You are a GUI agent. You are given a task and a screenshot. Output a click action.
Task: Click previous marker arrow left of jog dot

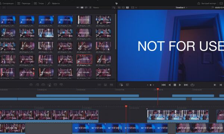point(147,85)
